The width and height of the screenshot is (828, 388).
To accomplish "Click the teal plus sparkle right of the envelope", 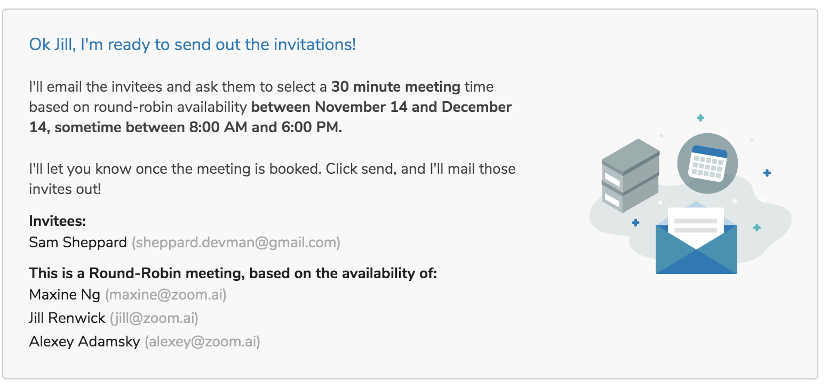I will point(757,227).
